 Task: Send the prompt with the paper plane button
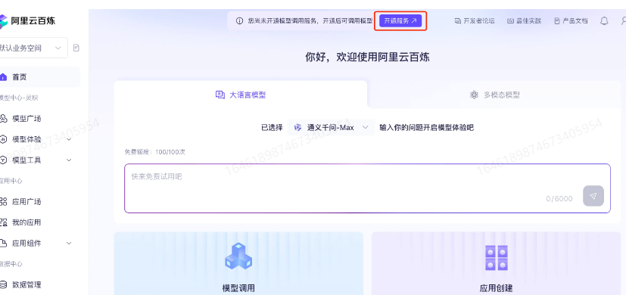click(x=593, y=196)
